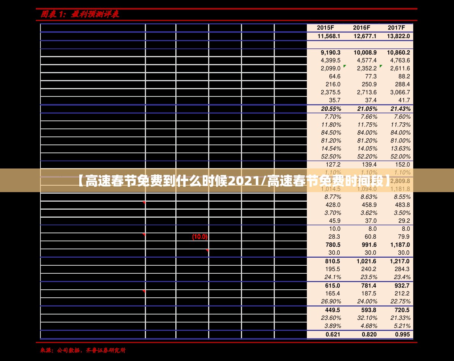Select the bold 20.55% cell
Image resolution: width=454 pixels, height=361 pixels.
pyautogui.click(x=331, y=109)
